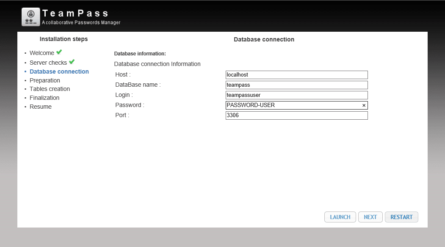Select the Finalization step

click(x=44, y=98)
